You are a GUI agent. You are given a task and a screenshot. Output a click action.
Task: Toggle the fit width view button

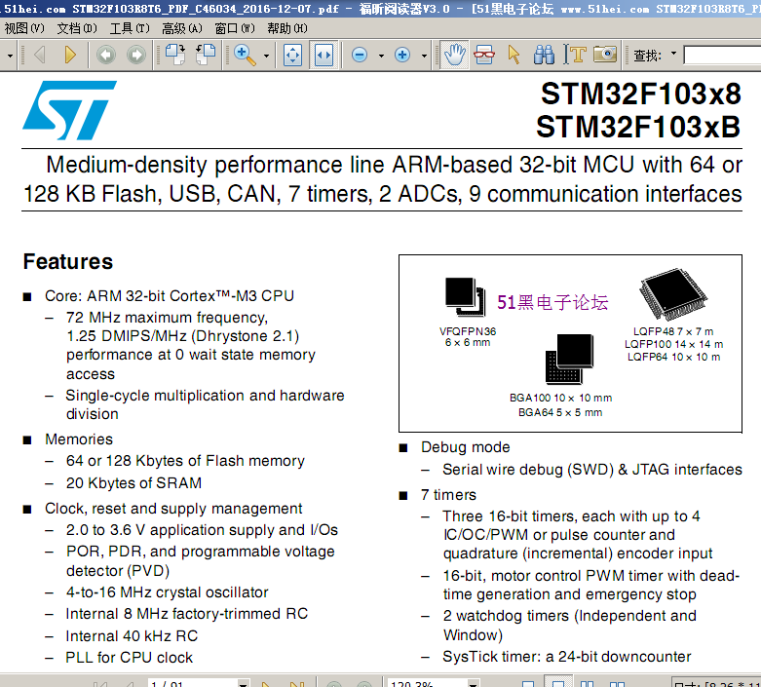323,55
